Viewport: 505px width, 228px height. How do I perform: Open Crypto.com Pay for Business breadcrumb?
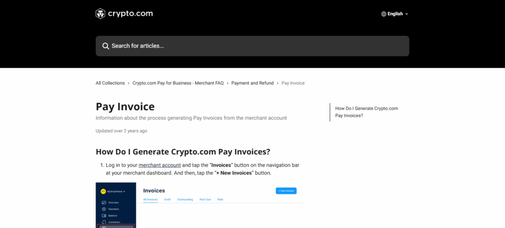click(x=178, y=84)
